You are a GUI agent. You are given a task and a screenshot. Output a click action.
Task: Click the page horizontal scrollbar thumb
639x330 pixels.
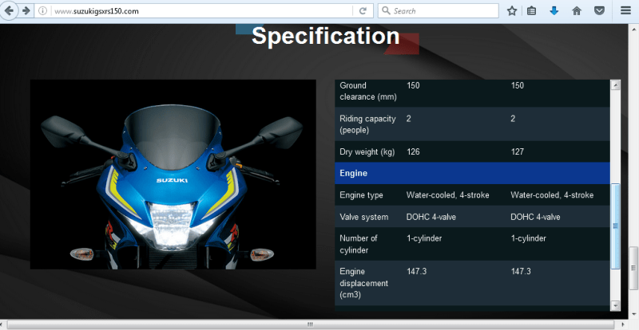(310, 324)
